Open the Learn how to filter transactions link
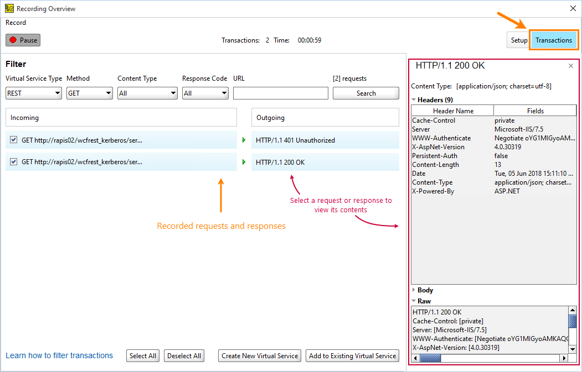This screenshot has height=372, width=582. point(59,355)
